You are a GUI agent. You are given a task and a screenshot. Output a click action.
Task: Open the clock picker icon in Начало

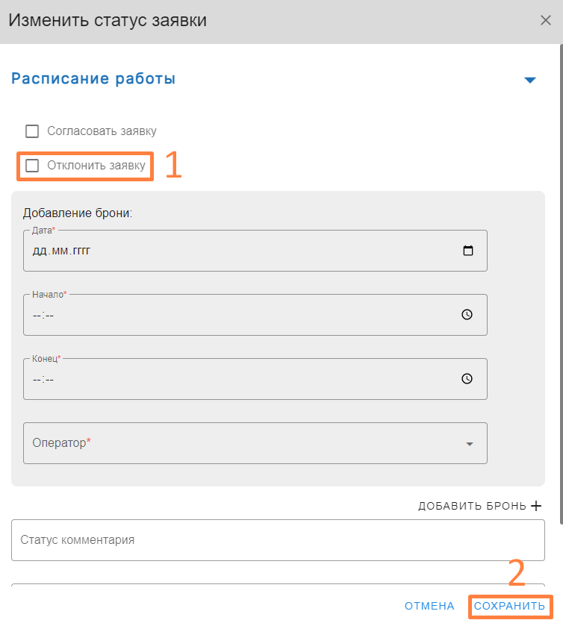[467, 315]
